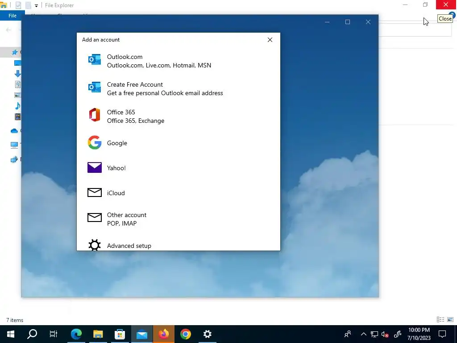Choose the Yahoo! account option
This screenshot has height=343, width=457.
179,168
